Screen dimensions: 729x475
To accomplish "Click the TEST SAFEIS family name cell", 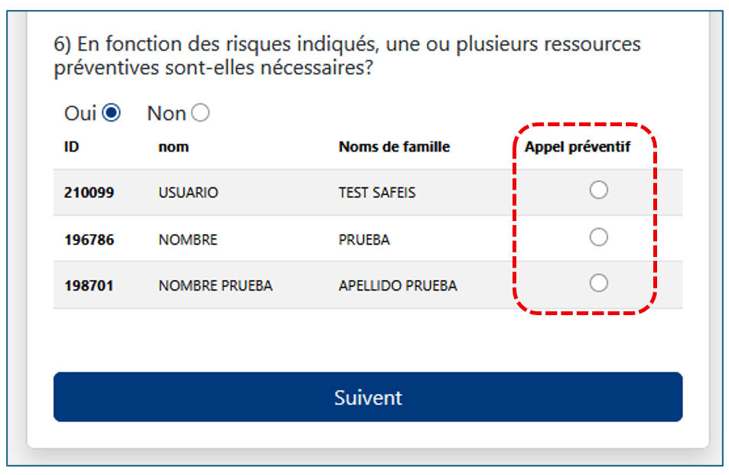I will click(x=377, y=193).
